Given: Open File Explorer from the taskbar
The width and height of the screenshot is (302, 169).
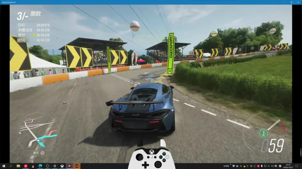Looking at the screenshot, I should coord(18,166).
